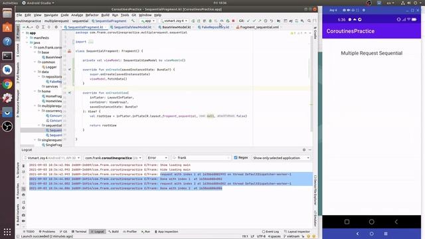Open the Terminal from the Ubuntu dock
The height and width of the screenshot is (239, 425).
click(7, 56)
